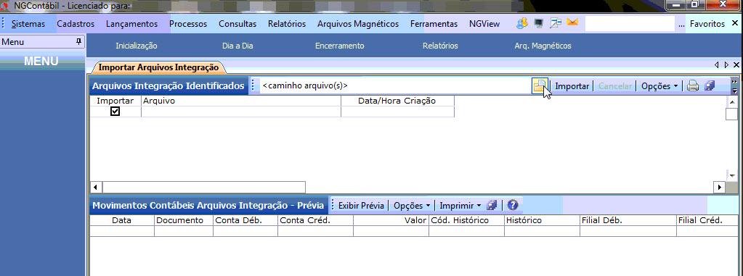Select the Importar Arquivos Integração tab

tap(158, 67)
